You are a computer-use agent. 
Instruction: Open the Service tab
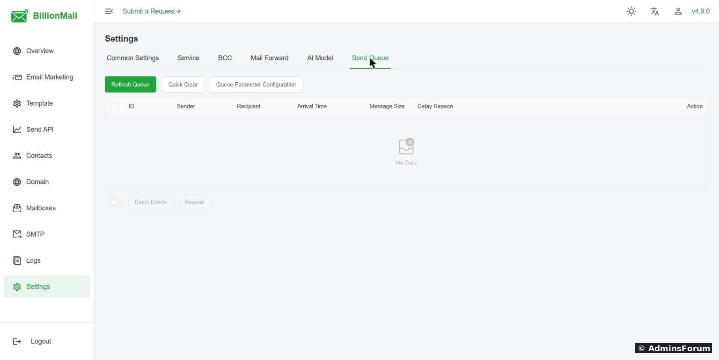click(x=189, y=58)
